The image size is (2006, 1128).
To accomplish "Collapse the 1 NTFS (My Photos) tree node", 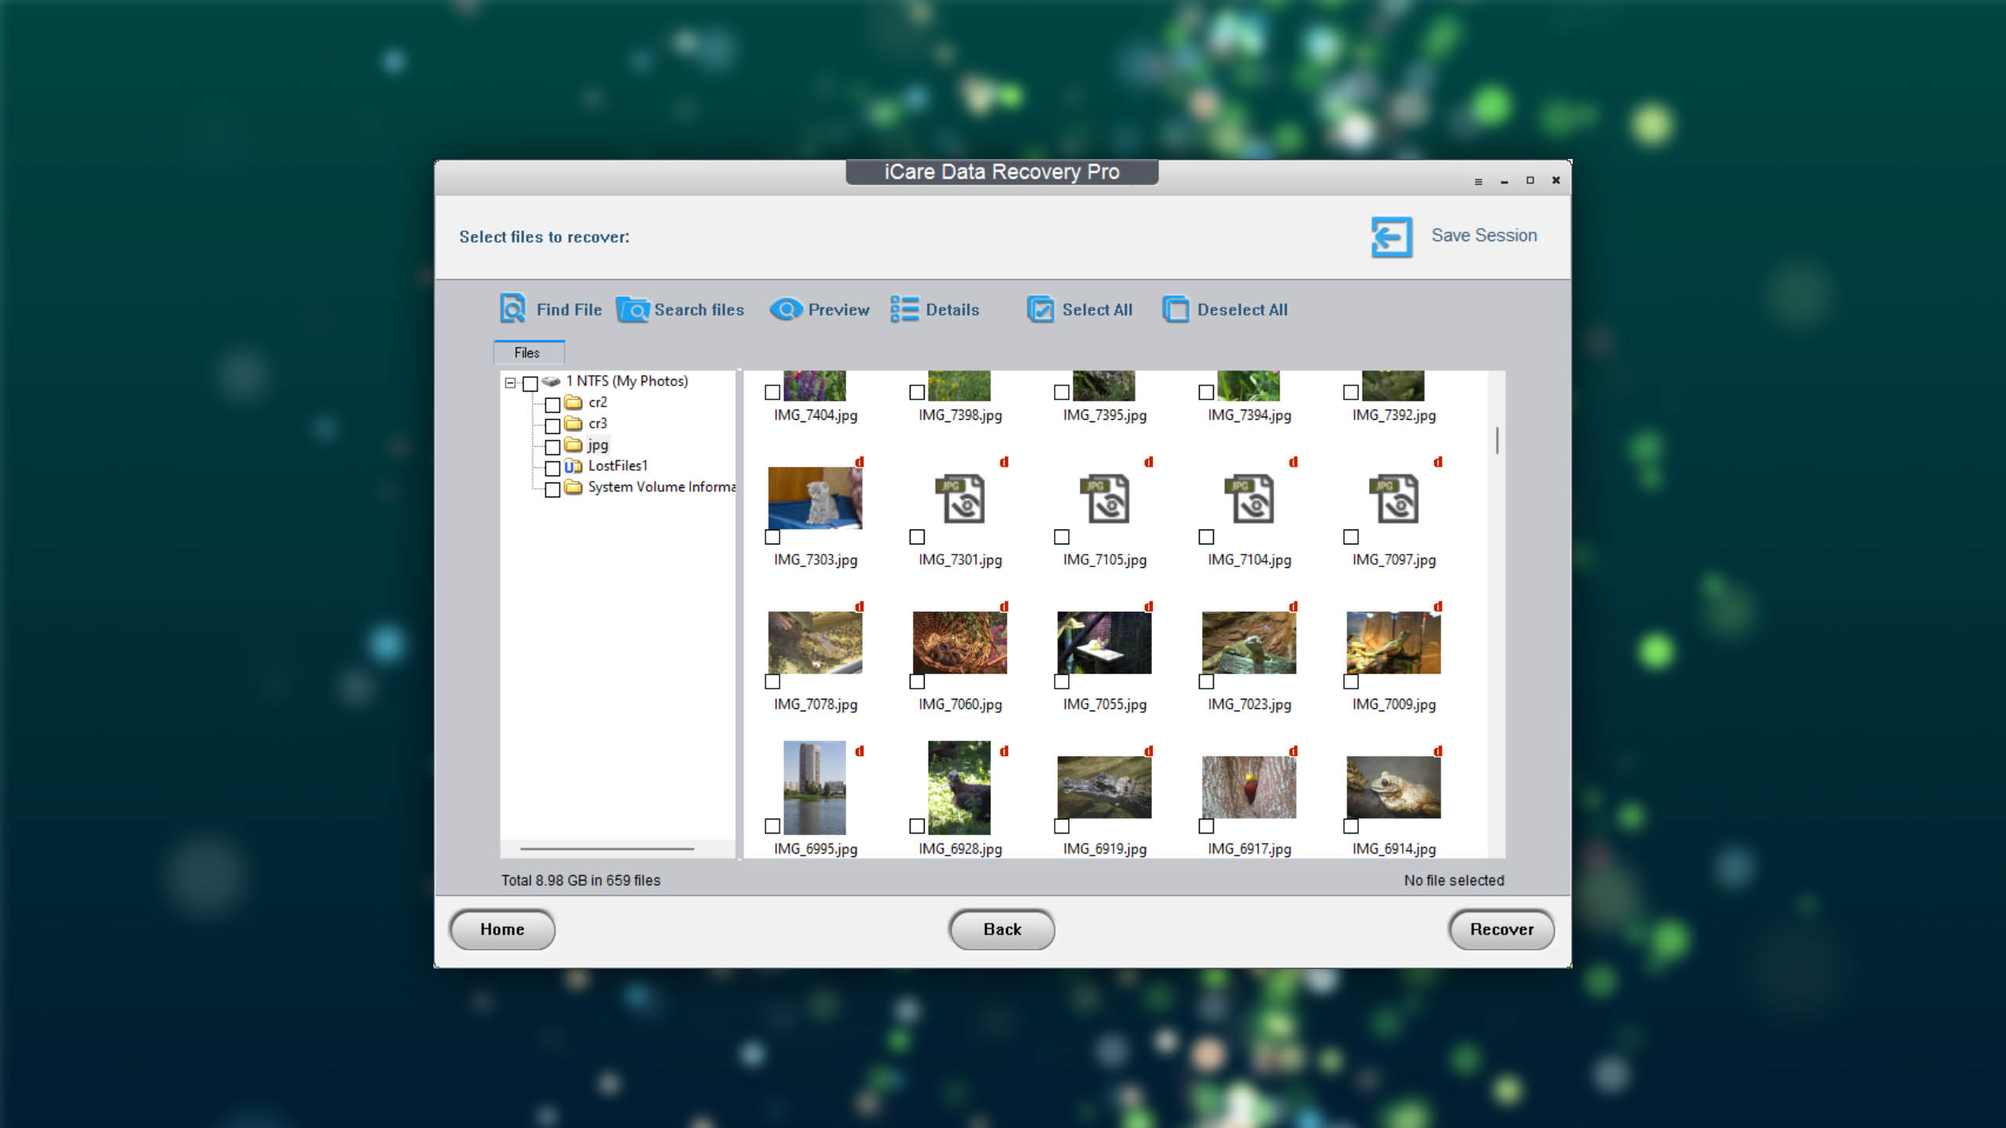I will click(510, 383).
